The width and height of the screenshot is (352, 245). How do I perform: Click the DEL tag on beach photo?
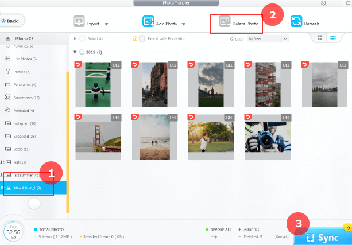pyautogui.click(x=173, y=118)
